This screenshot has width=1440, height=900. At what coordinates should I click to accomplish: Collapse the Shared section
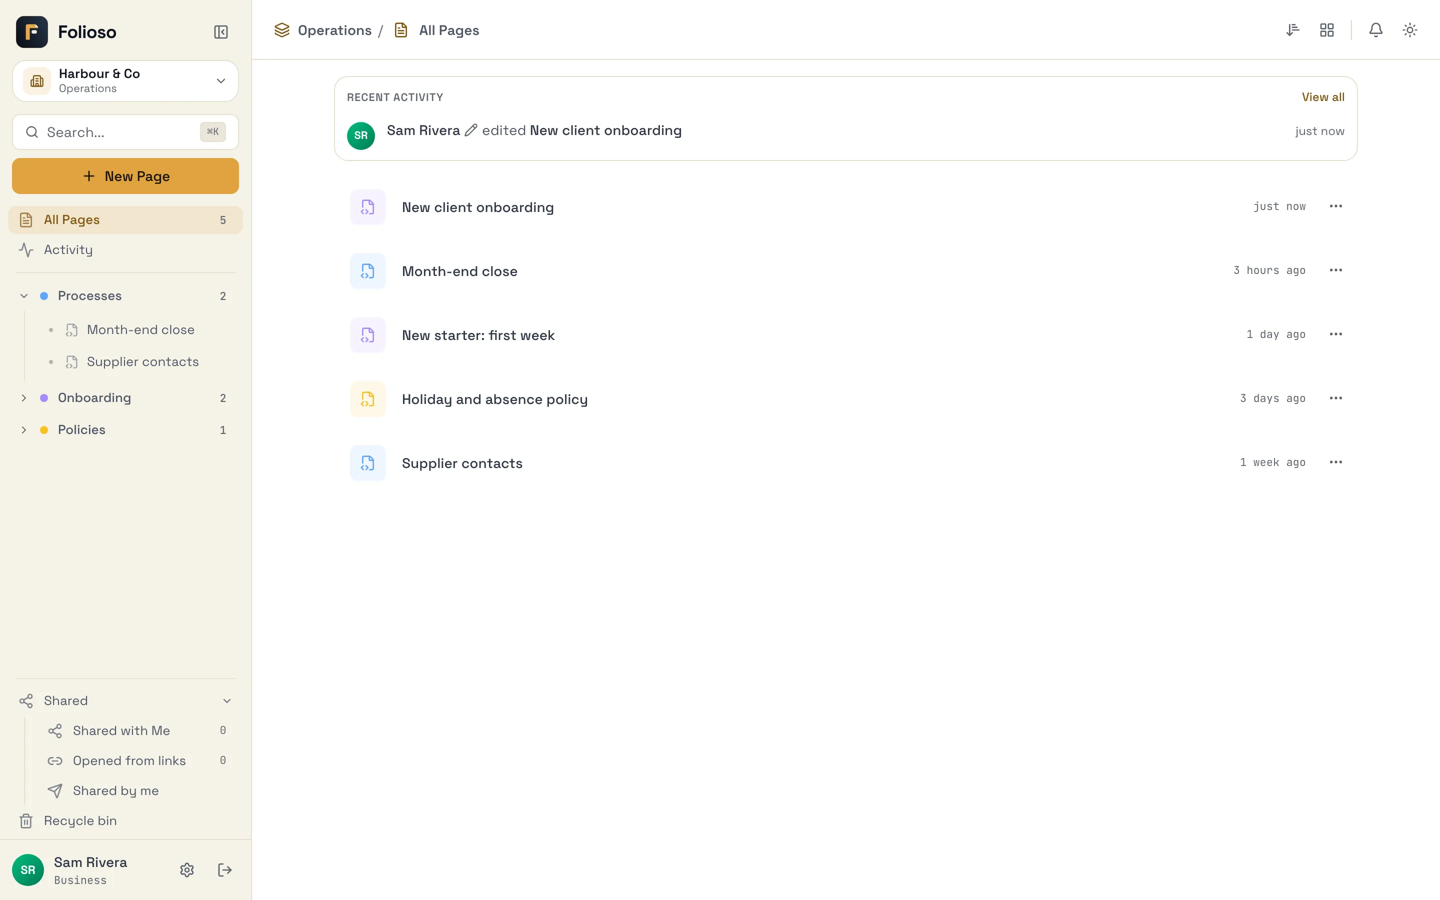coord(226,701)
